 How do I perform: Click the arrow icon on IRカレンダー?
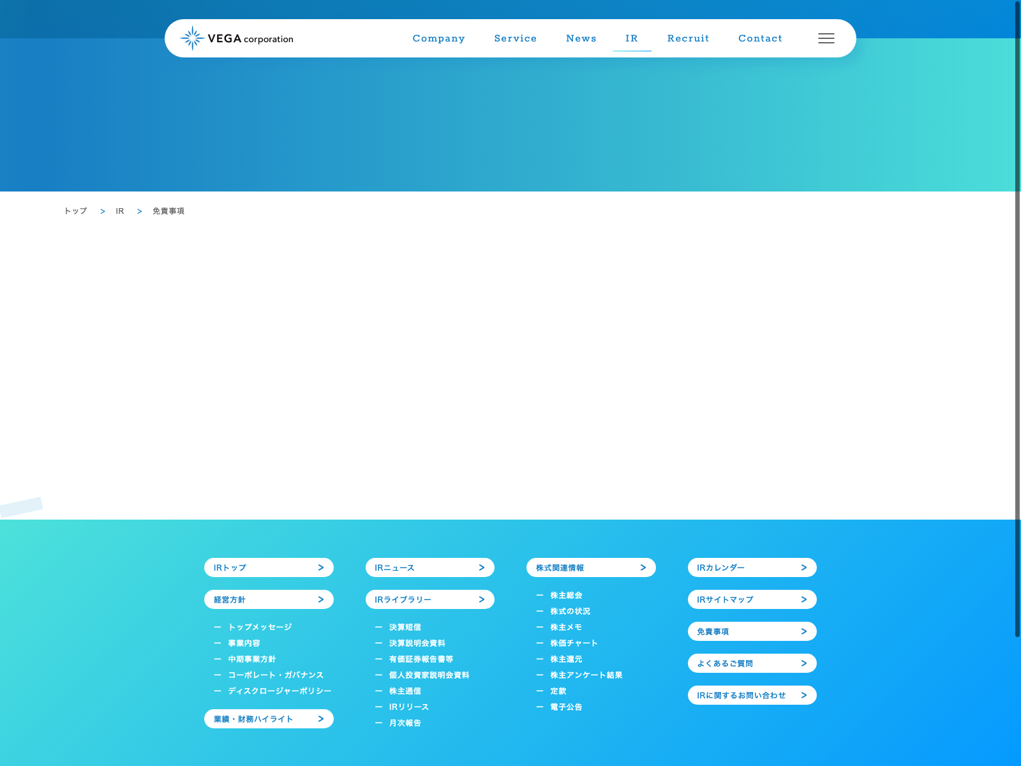(x=803, y=567)
